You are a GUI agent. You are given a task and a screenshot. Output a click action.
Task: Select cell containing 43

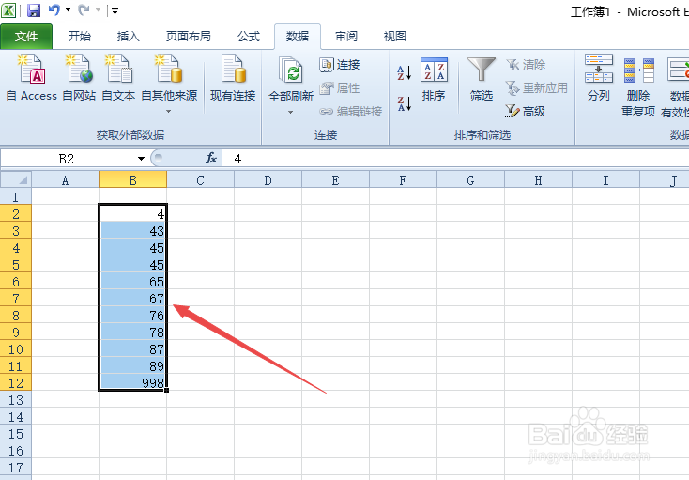point(132,231)
